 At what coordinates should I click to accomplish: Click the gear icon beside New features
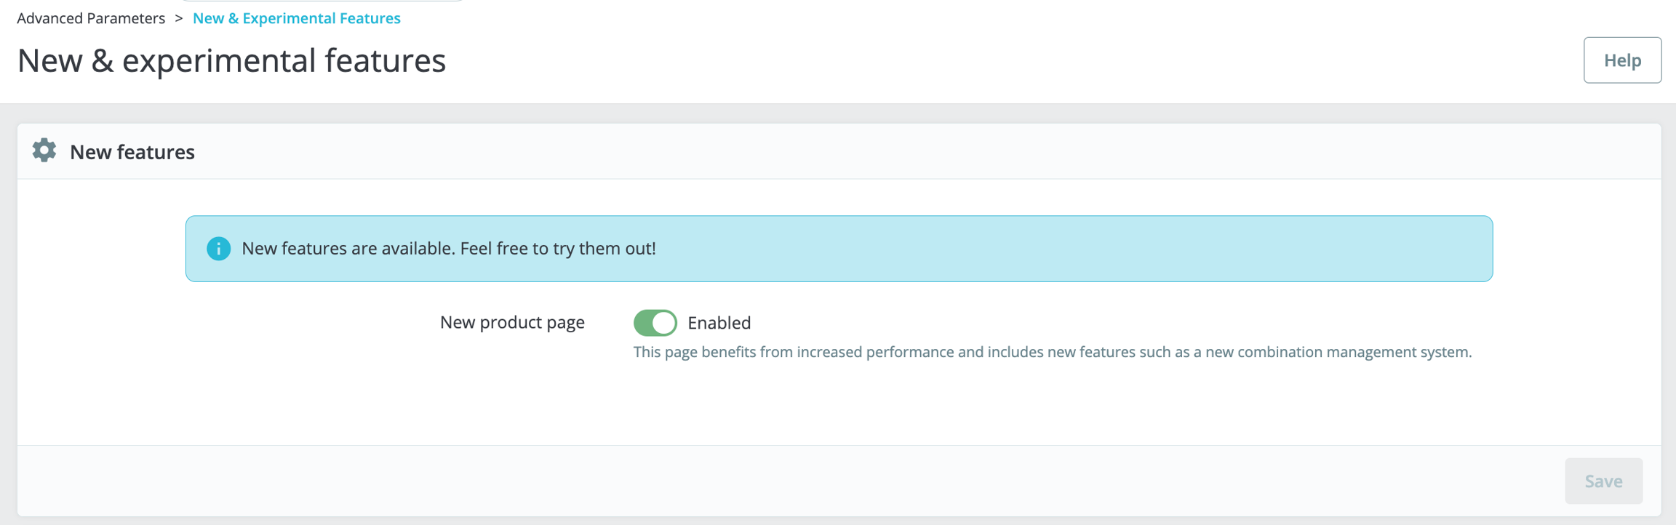[44, 151]
